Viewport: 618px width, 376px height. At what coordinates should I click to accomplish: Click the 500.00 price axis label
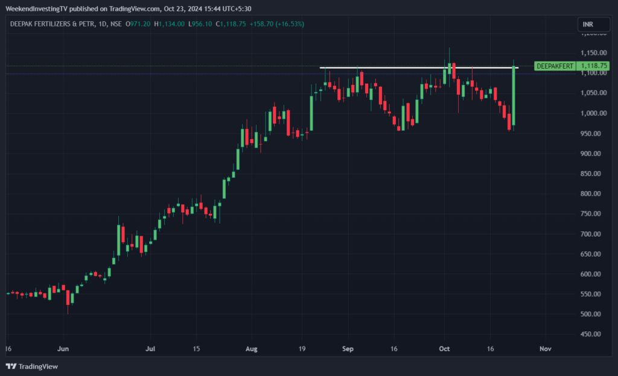pyautogui.click(x=591, y=315)
